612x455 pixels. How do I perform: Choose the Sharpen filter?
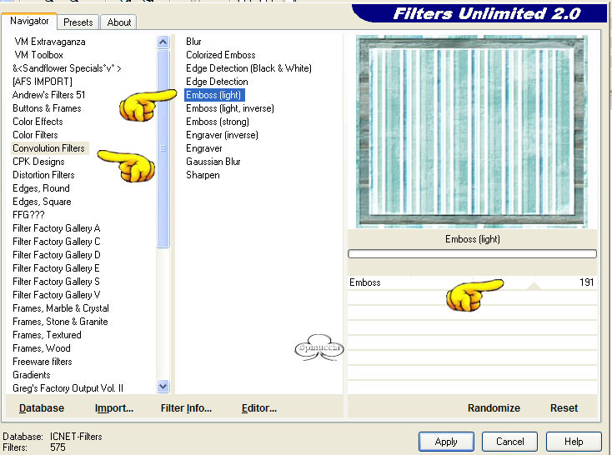(203, 175)
